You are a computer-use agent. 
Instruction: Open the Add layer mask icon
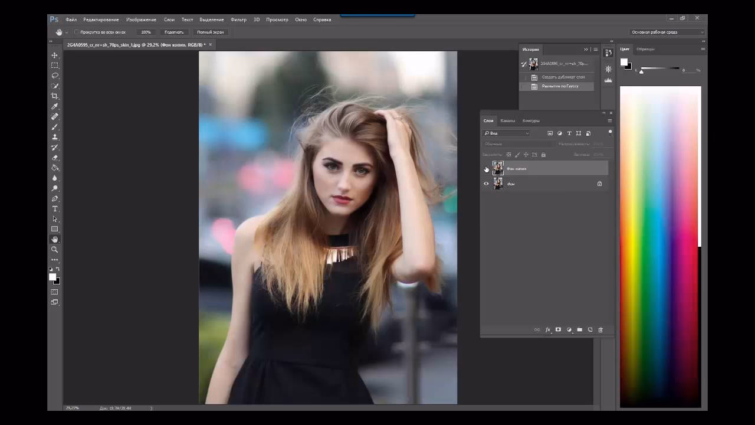558,329
